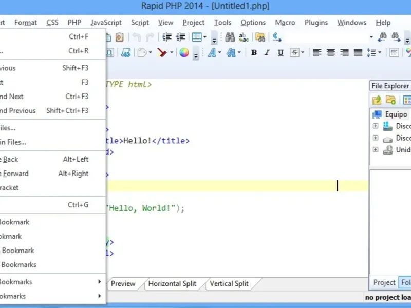The height and width of the screenshot is (308, 411).
Task: Toggle Bold formatting
Action: pos(254,53)
